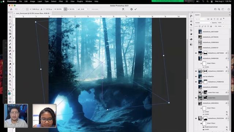Select the Horizontal Type tool
234x132 pixels.
10,71
